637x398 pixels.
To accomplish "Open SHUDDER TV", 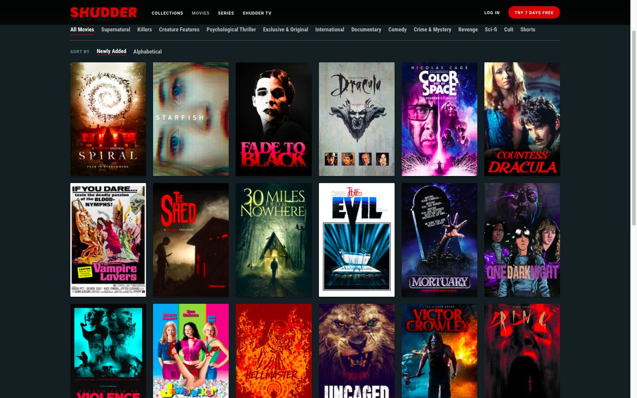I will [257, 13].
